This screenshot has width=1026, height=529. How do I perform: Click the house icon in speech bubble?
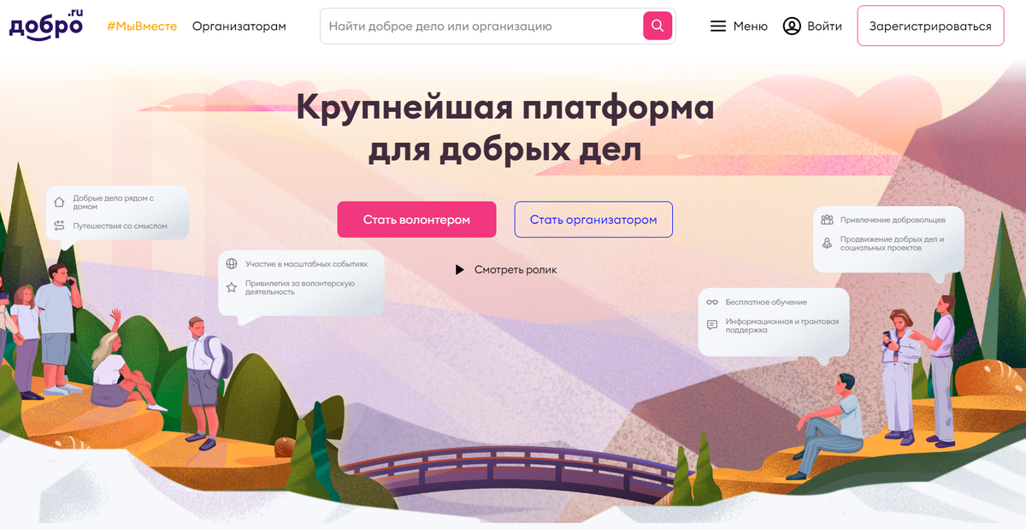point(59,203)
